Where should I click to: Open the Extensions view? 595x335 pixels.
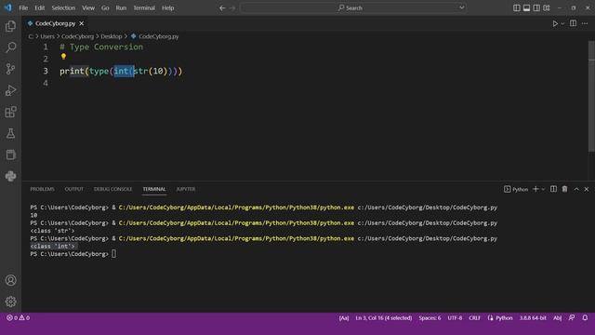coord(10,112)
